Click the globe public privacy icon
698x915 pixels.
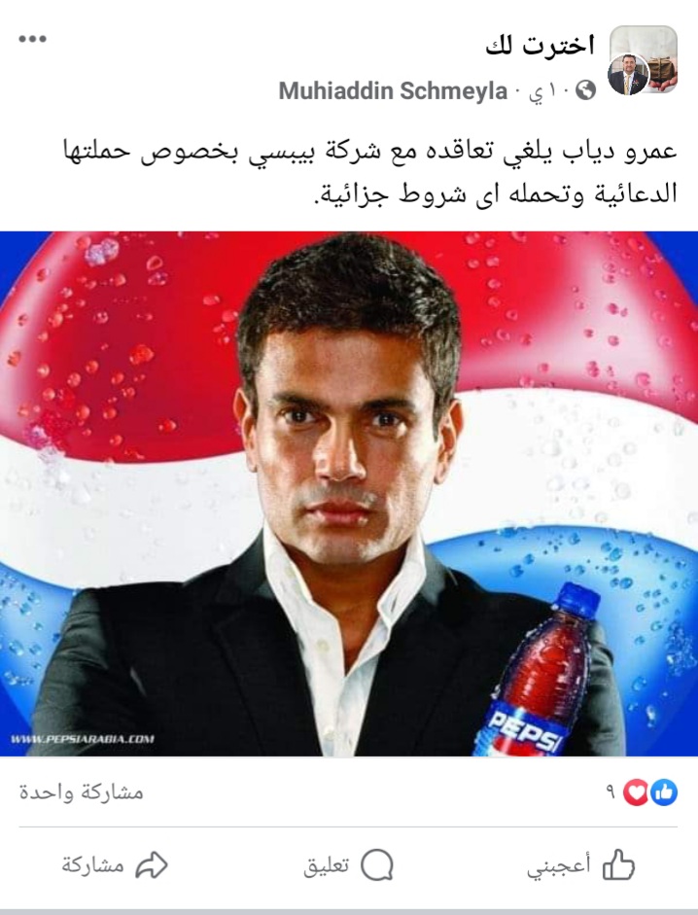(x=585, y=90)
